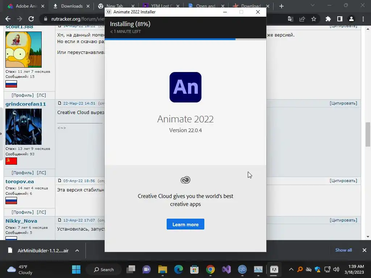The width and height of the screenshot is (371, 278).
Task: Click [Цитировать] on 22-Мар-22 post
Action: coord(343,103)
